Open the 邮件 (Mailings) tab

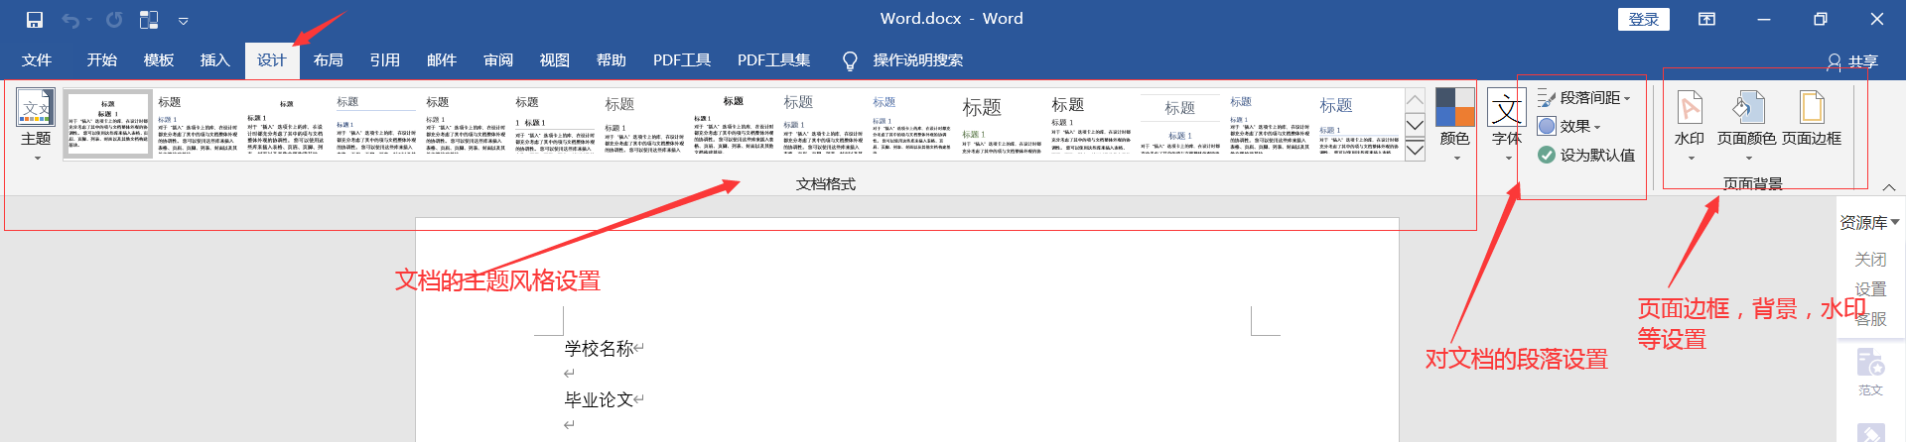pyautogui.click(x=442, y=60)
